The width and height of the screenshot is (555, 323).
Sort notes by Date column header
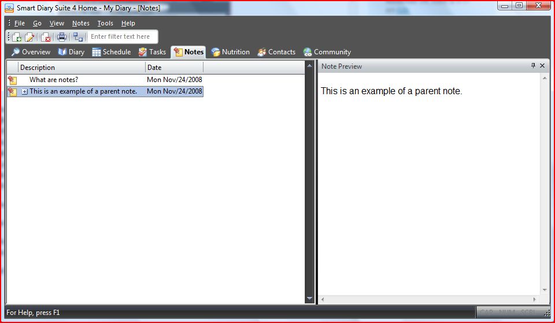pos(173,68)
